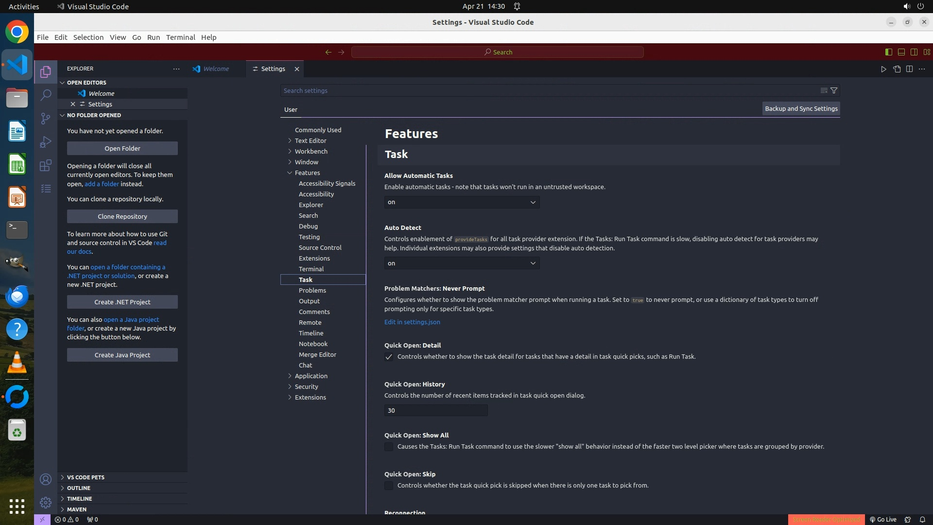The image size is (933, 525).
Task: Click the Accounts icon in activity bar
Action: tap(46, 479)
